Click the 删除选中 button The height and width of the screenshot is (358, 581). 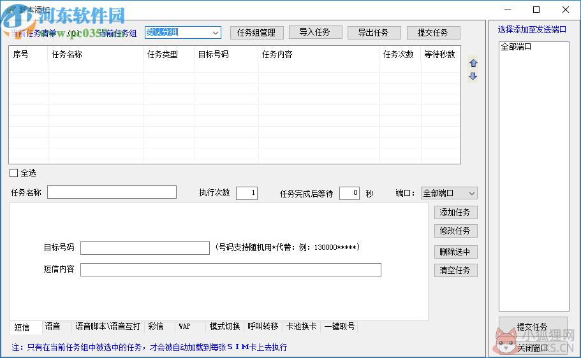click(455, 252)
